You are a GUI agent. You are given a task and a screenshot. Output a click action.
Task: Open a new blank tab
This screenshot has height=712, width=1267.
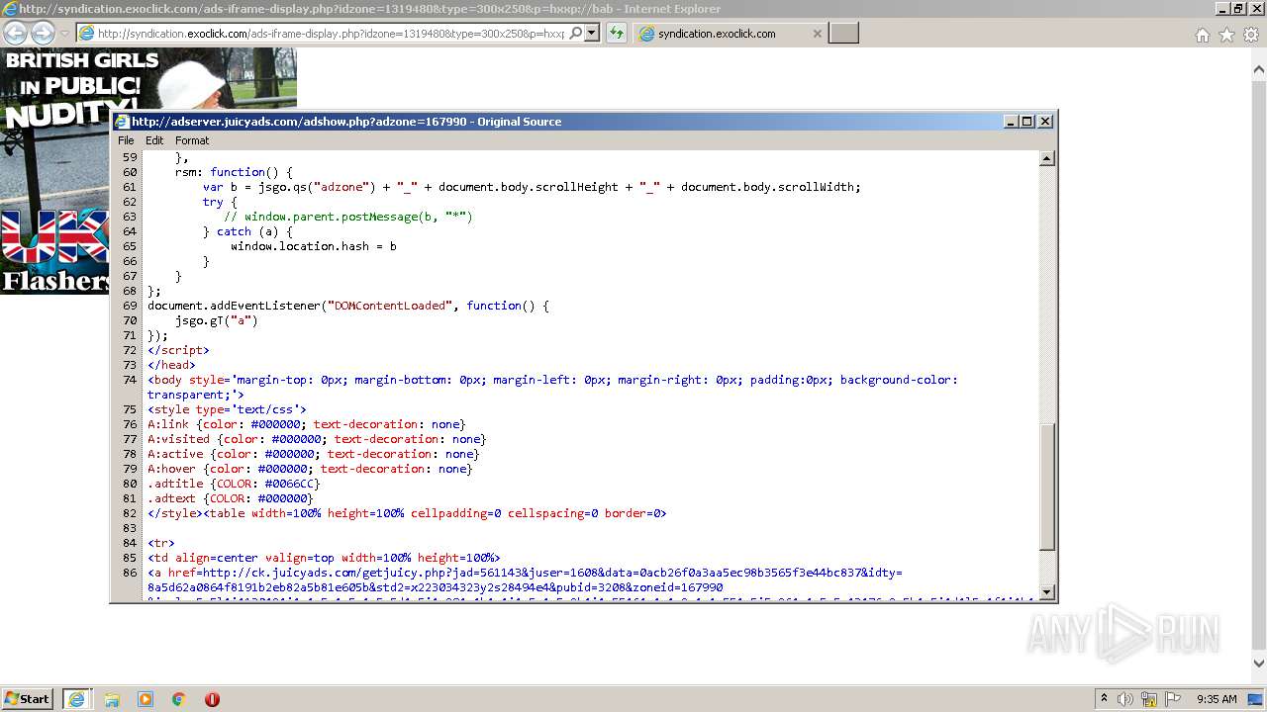843,34
